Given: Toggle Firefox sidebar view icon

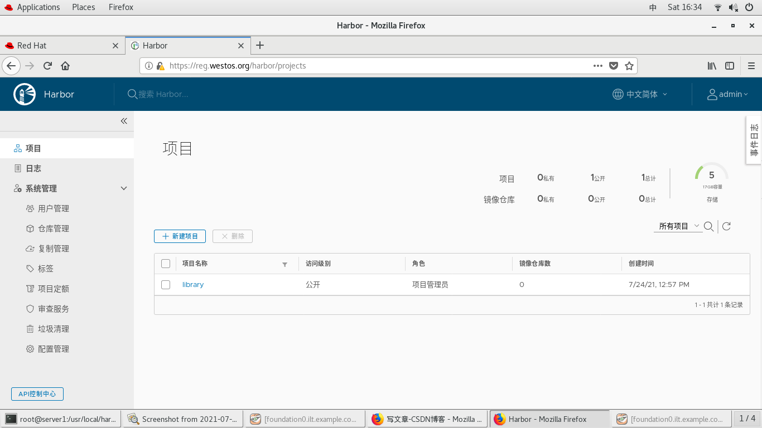Looking at the screenshot, I should [x=730, y=66].
